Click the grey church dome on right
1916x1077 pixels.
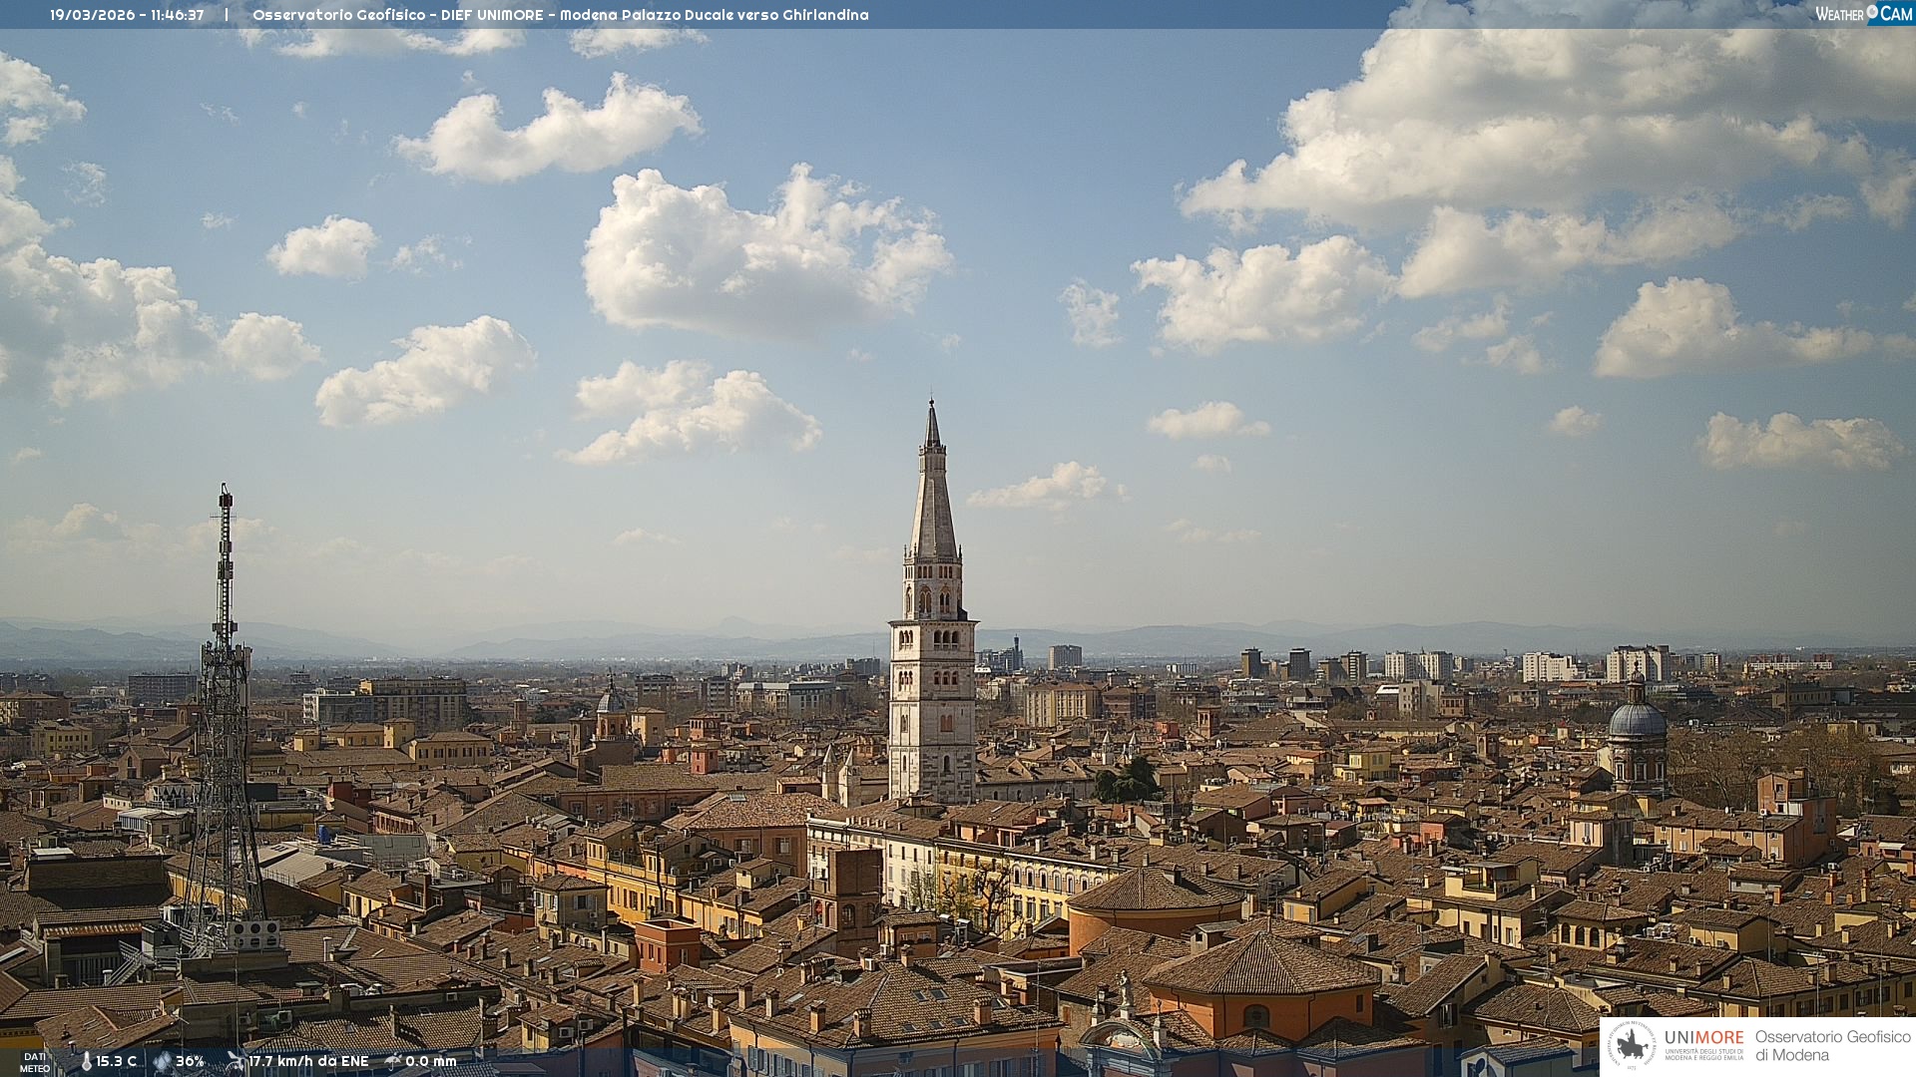[1637, 720]
